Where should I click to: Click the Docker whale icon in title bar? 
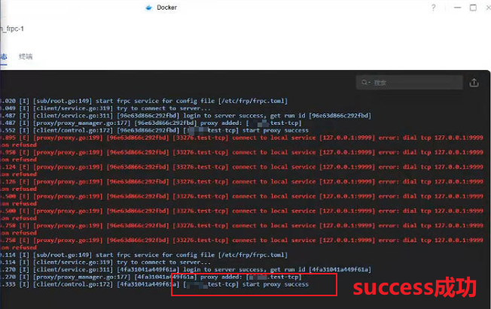[x=148, y=8]
